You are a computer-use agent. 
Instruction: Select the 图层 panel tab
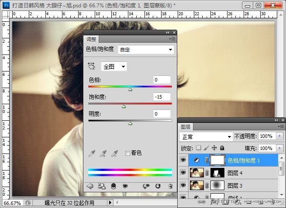pos(186,127)
